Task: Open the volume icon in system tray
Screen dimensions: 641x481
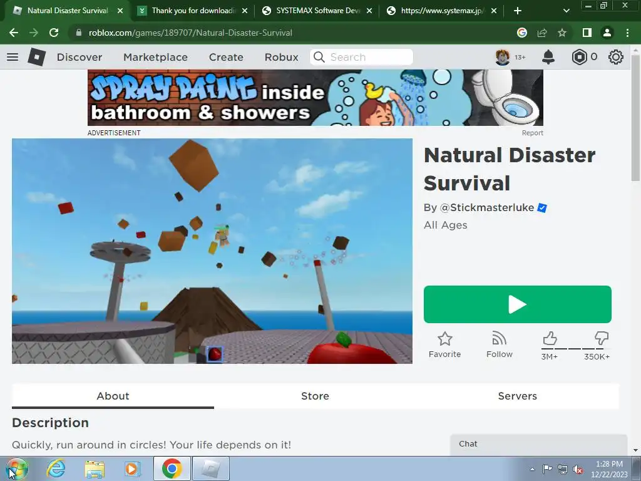Action: click(x=578, y=470)
